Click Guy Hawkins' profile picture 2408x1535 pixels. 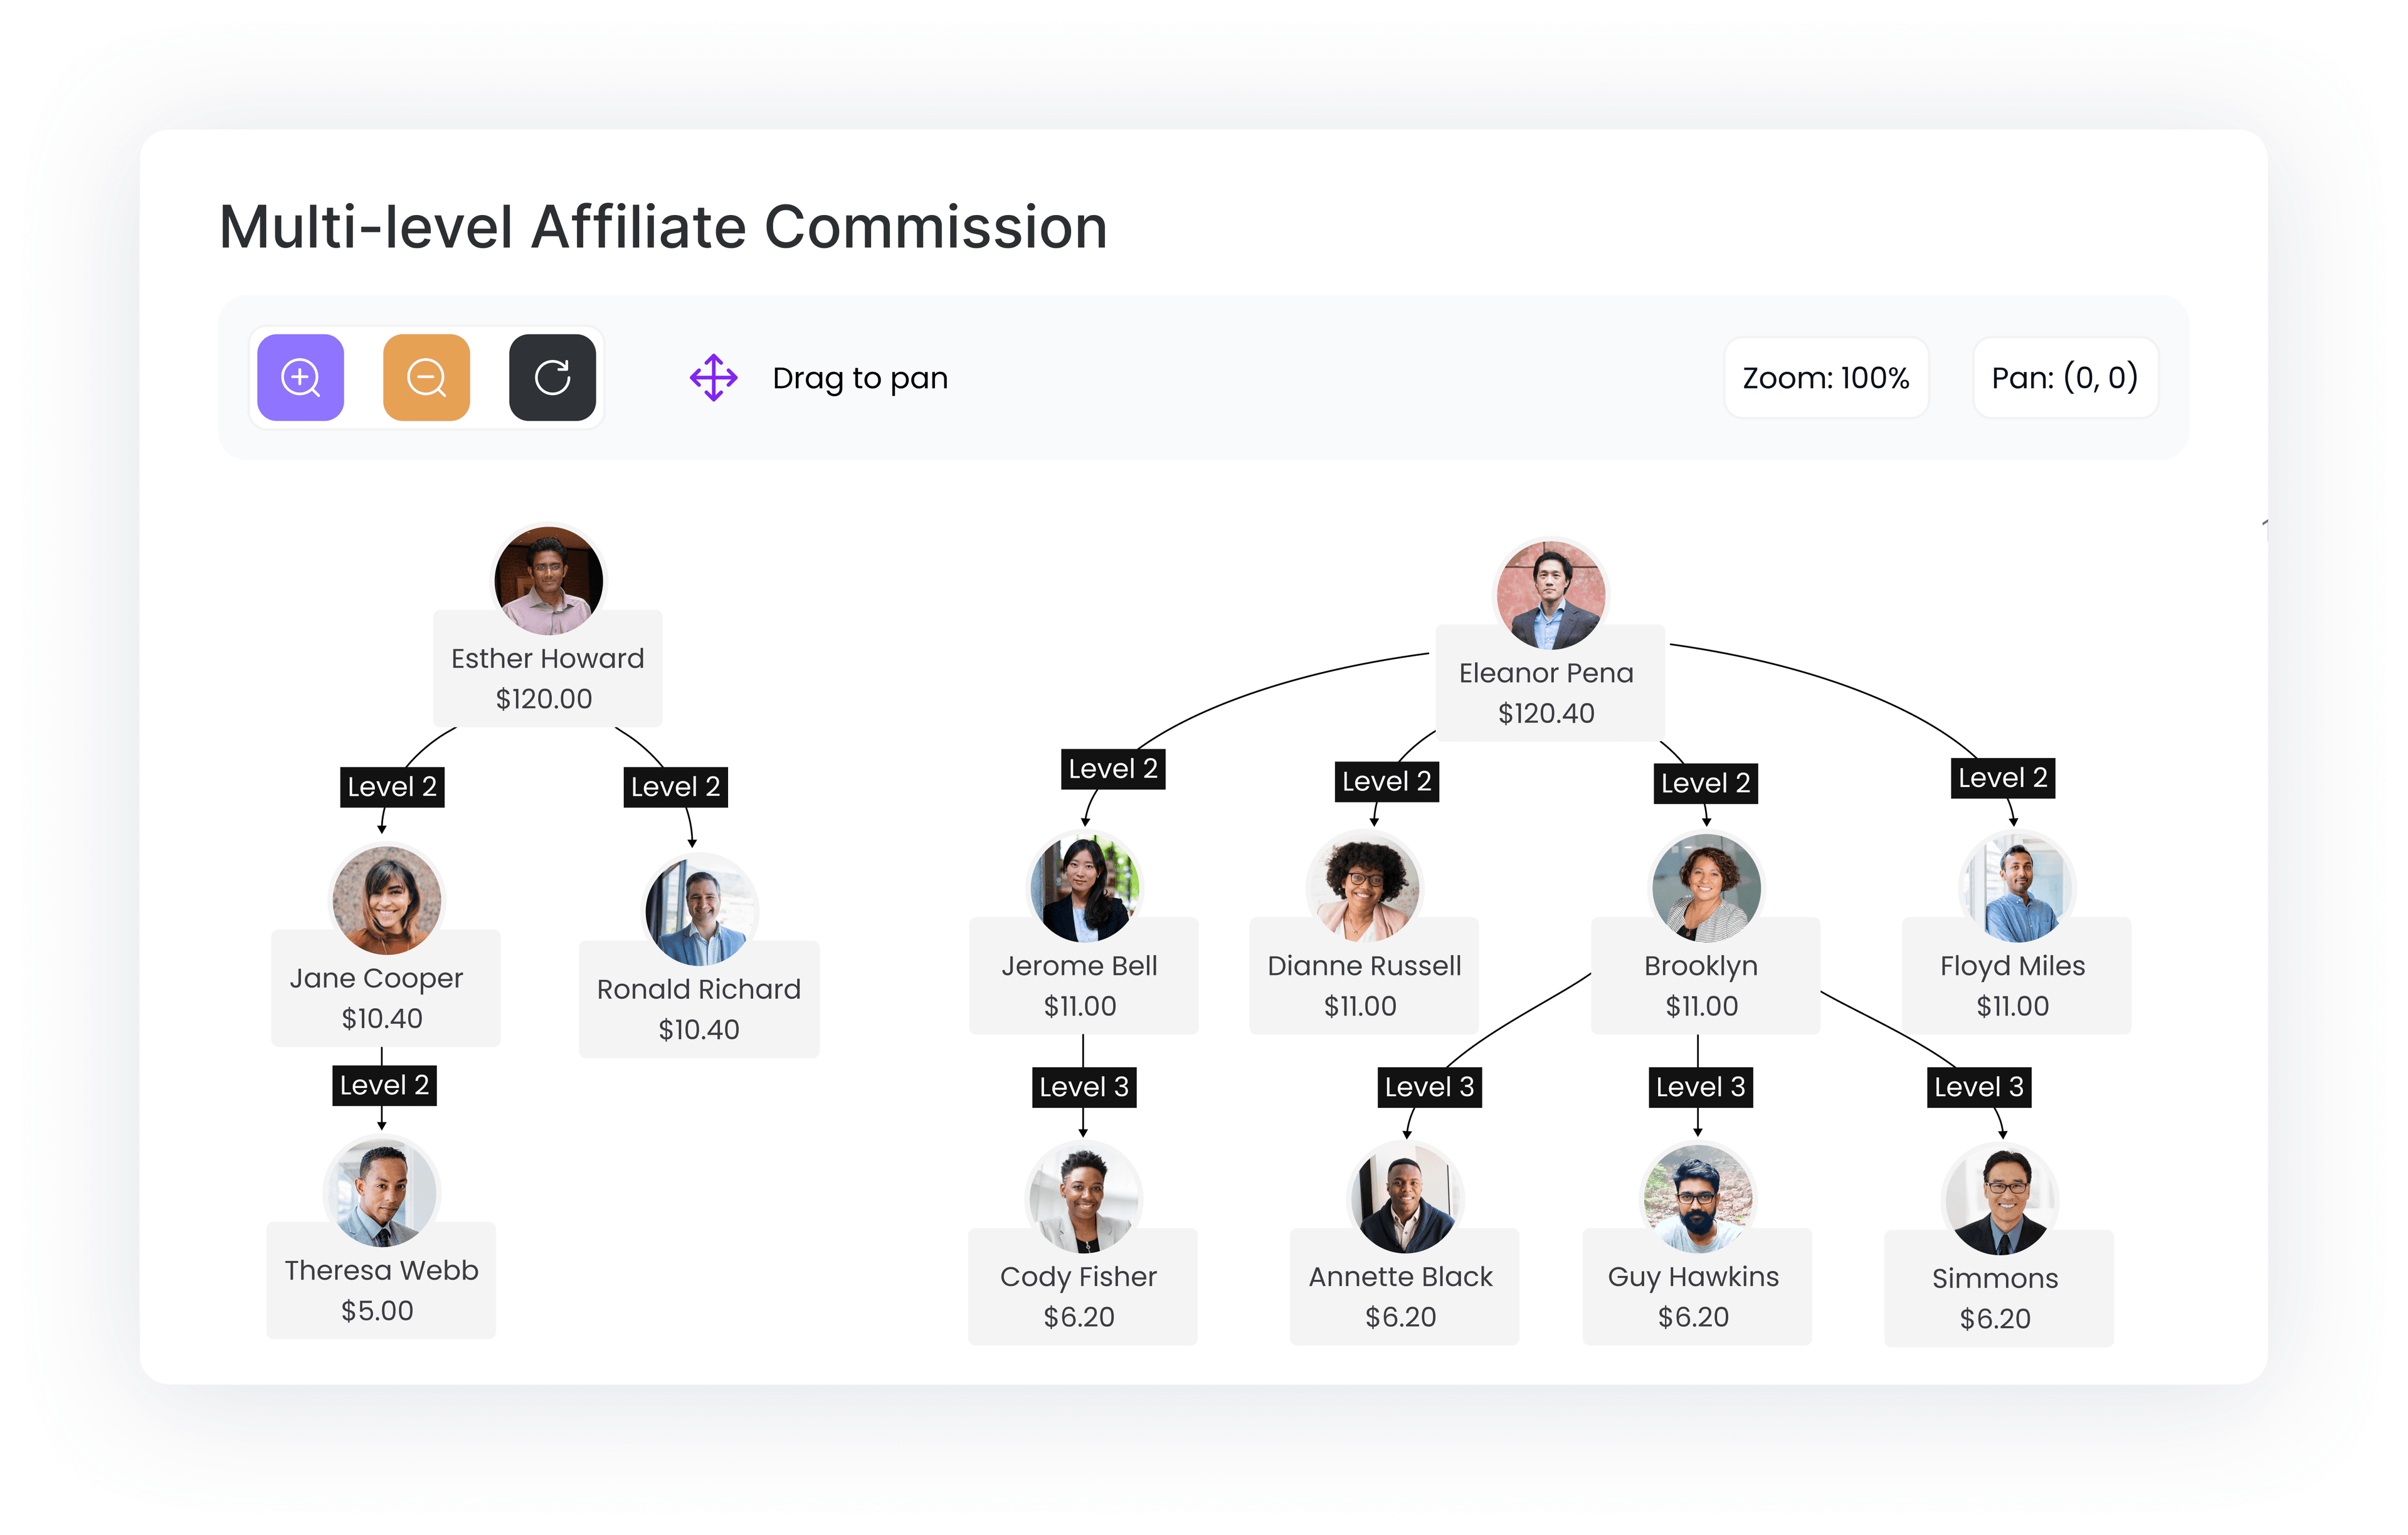click(1697, 1197)
